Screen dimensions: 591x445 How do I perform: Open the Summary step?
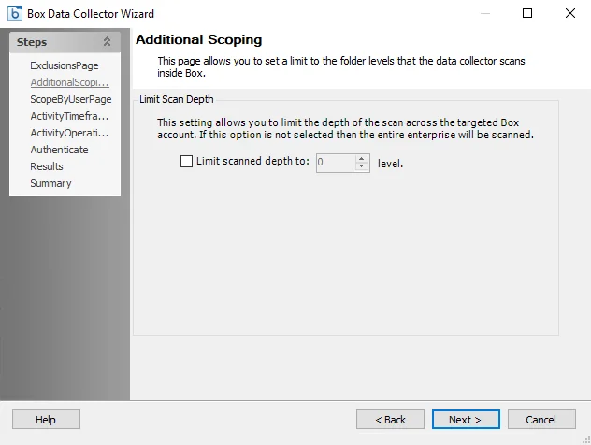tap(50, 183)
